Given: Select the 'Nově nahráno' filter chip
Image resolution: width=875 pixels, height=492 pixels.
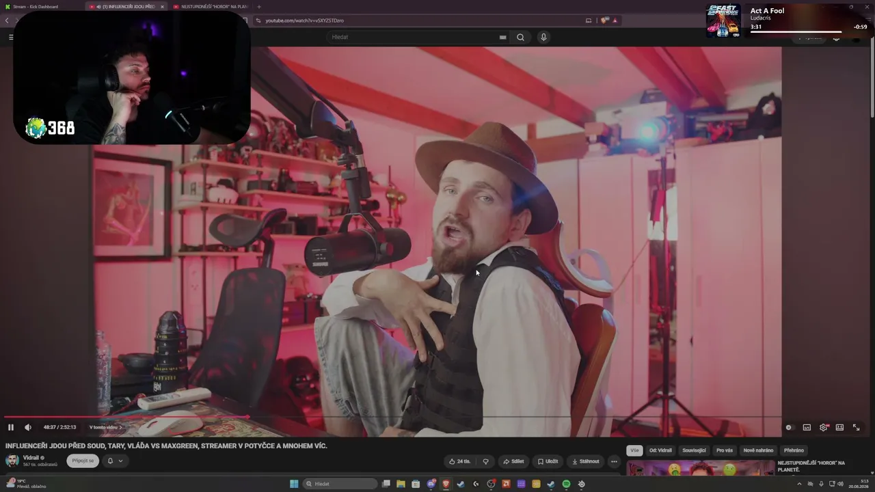Looking at the screenshot, I should click(x=758, y=450).
